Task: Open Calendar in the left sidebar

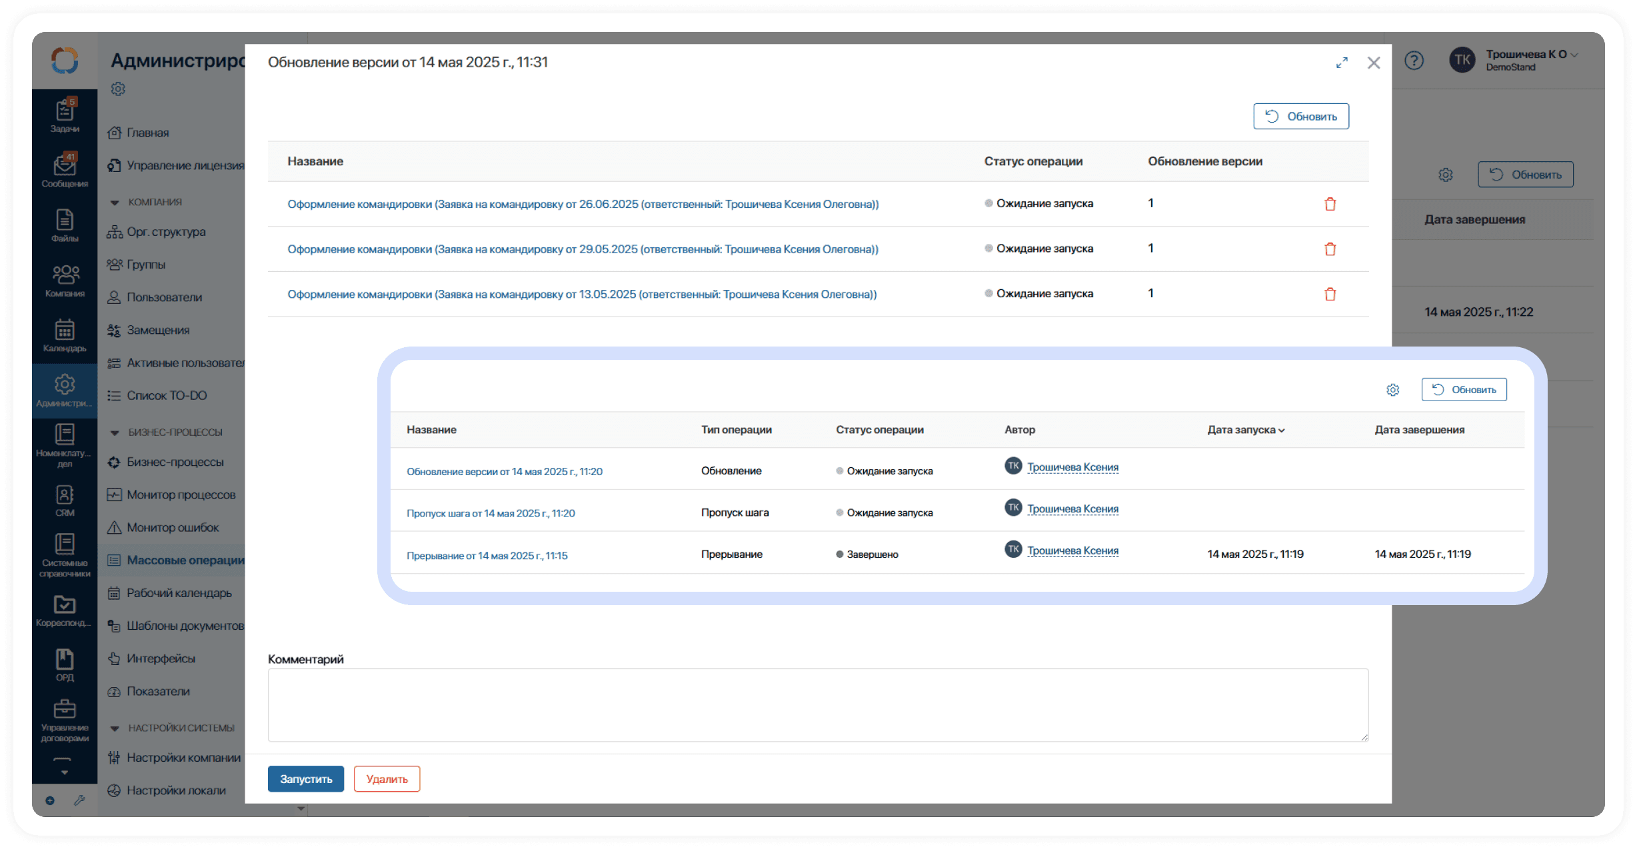Action: (x=65, y=335)
